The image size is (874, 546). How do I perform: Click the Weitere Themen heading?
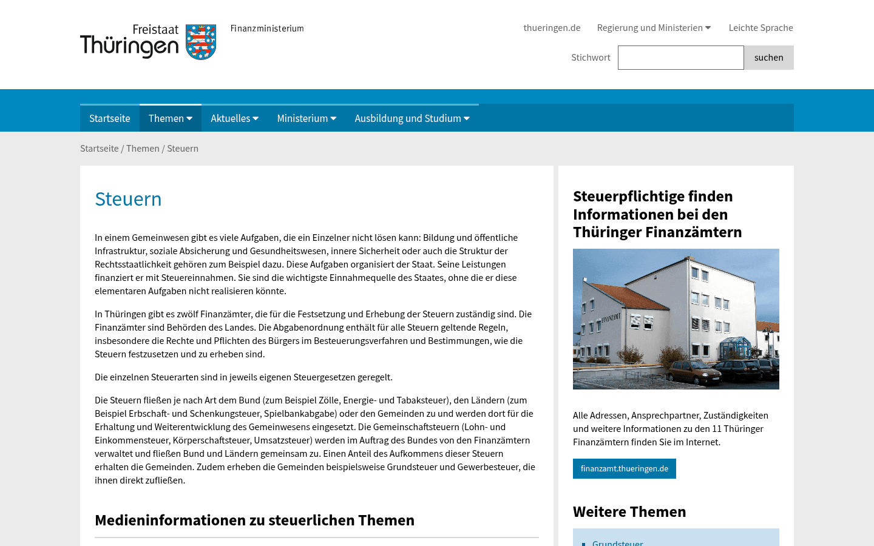[629, 512]
